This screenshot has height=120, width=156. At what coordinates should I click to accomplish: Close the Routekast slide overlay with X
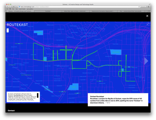coord(147,16)
